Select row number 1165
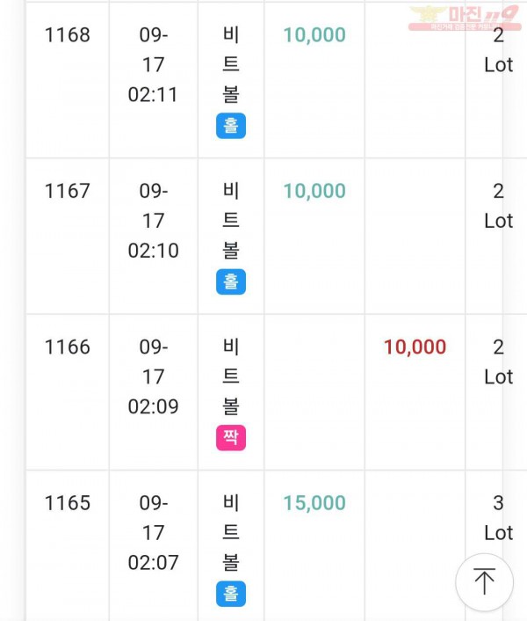The width and height of the screenshot is (527, 621). (x=68, y=503)
